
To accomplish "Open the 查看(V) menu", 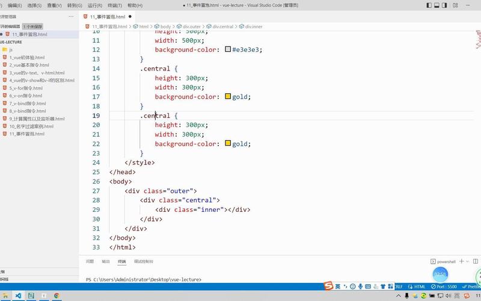I will click(54, 5).
